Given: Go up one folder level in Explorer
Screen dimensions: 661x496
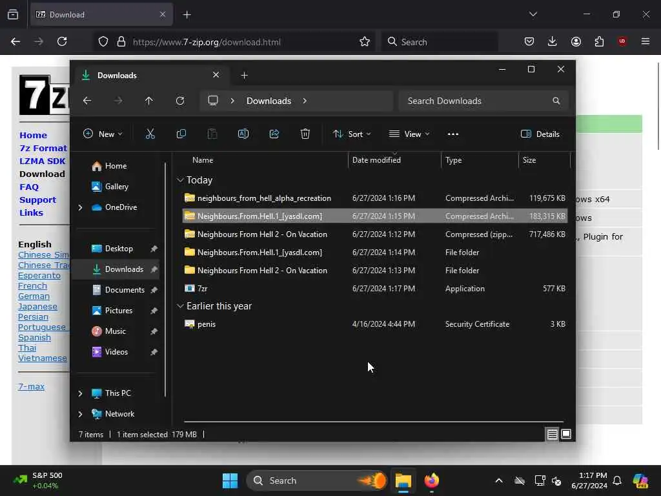Looking at the screenshot, I should tap(149, 101).
